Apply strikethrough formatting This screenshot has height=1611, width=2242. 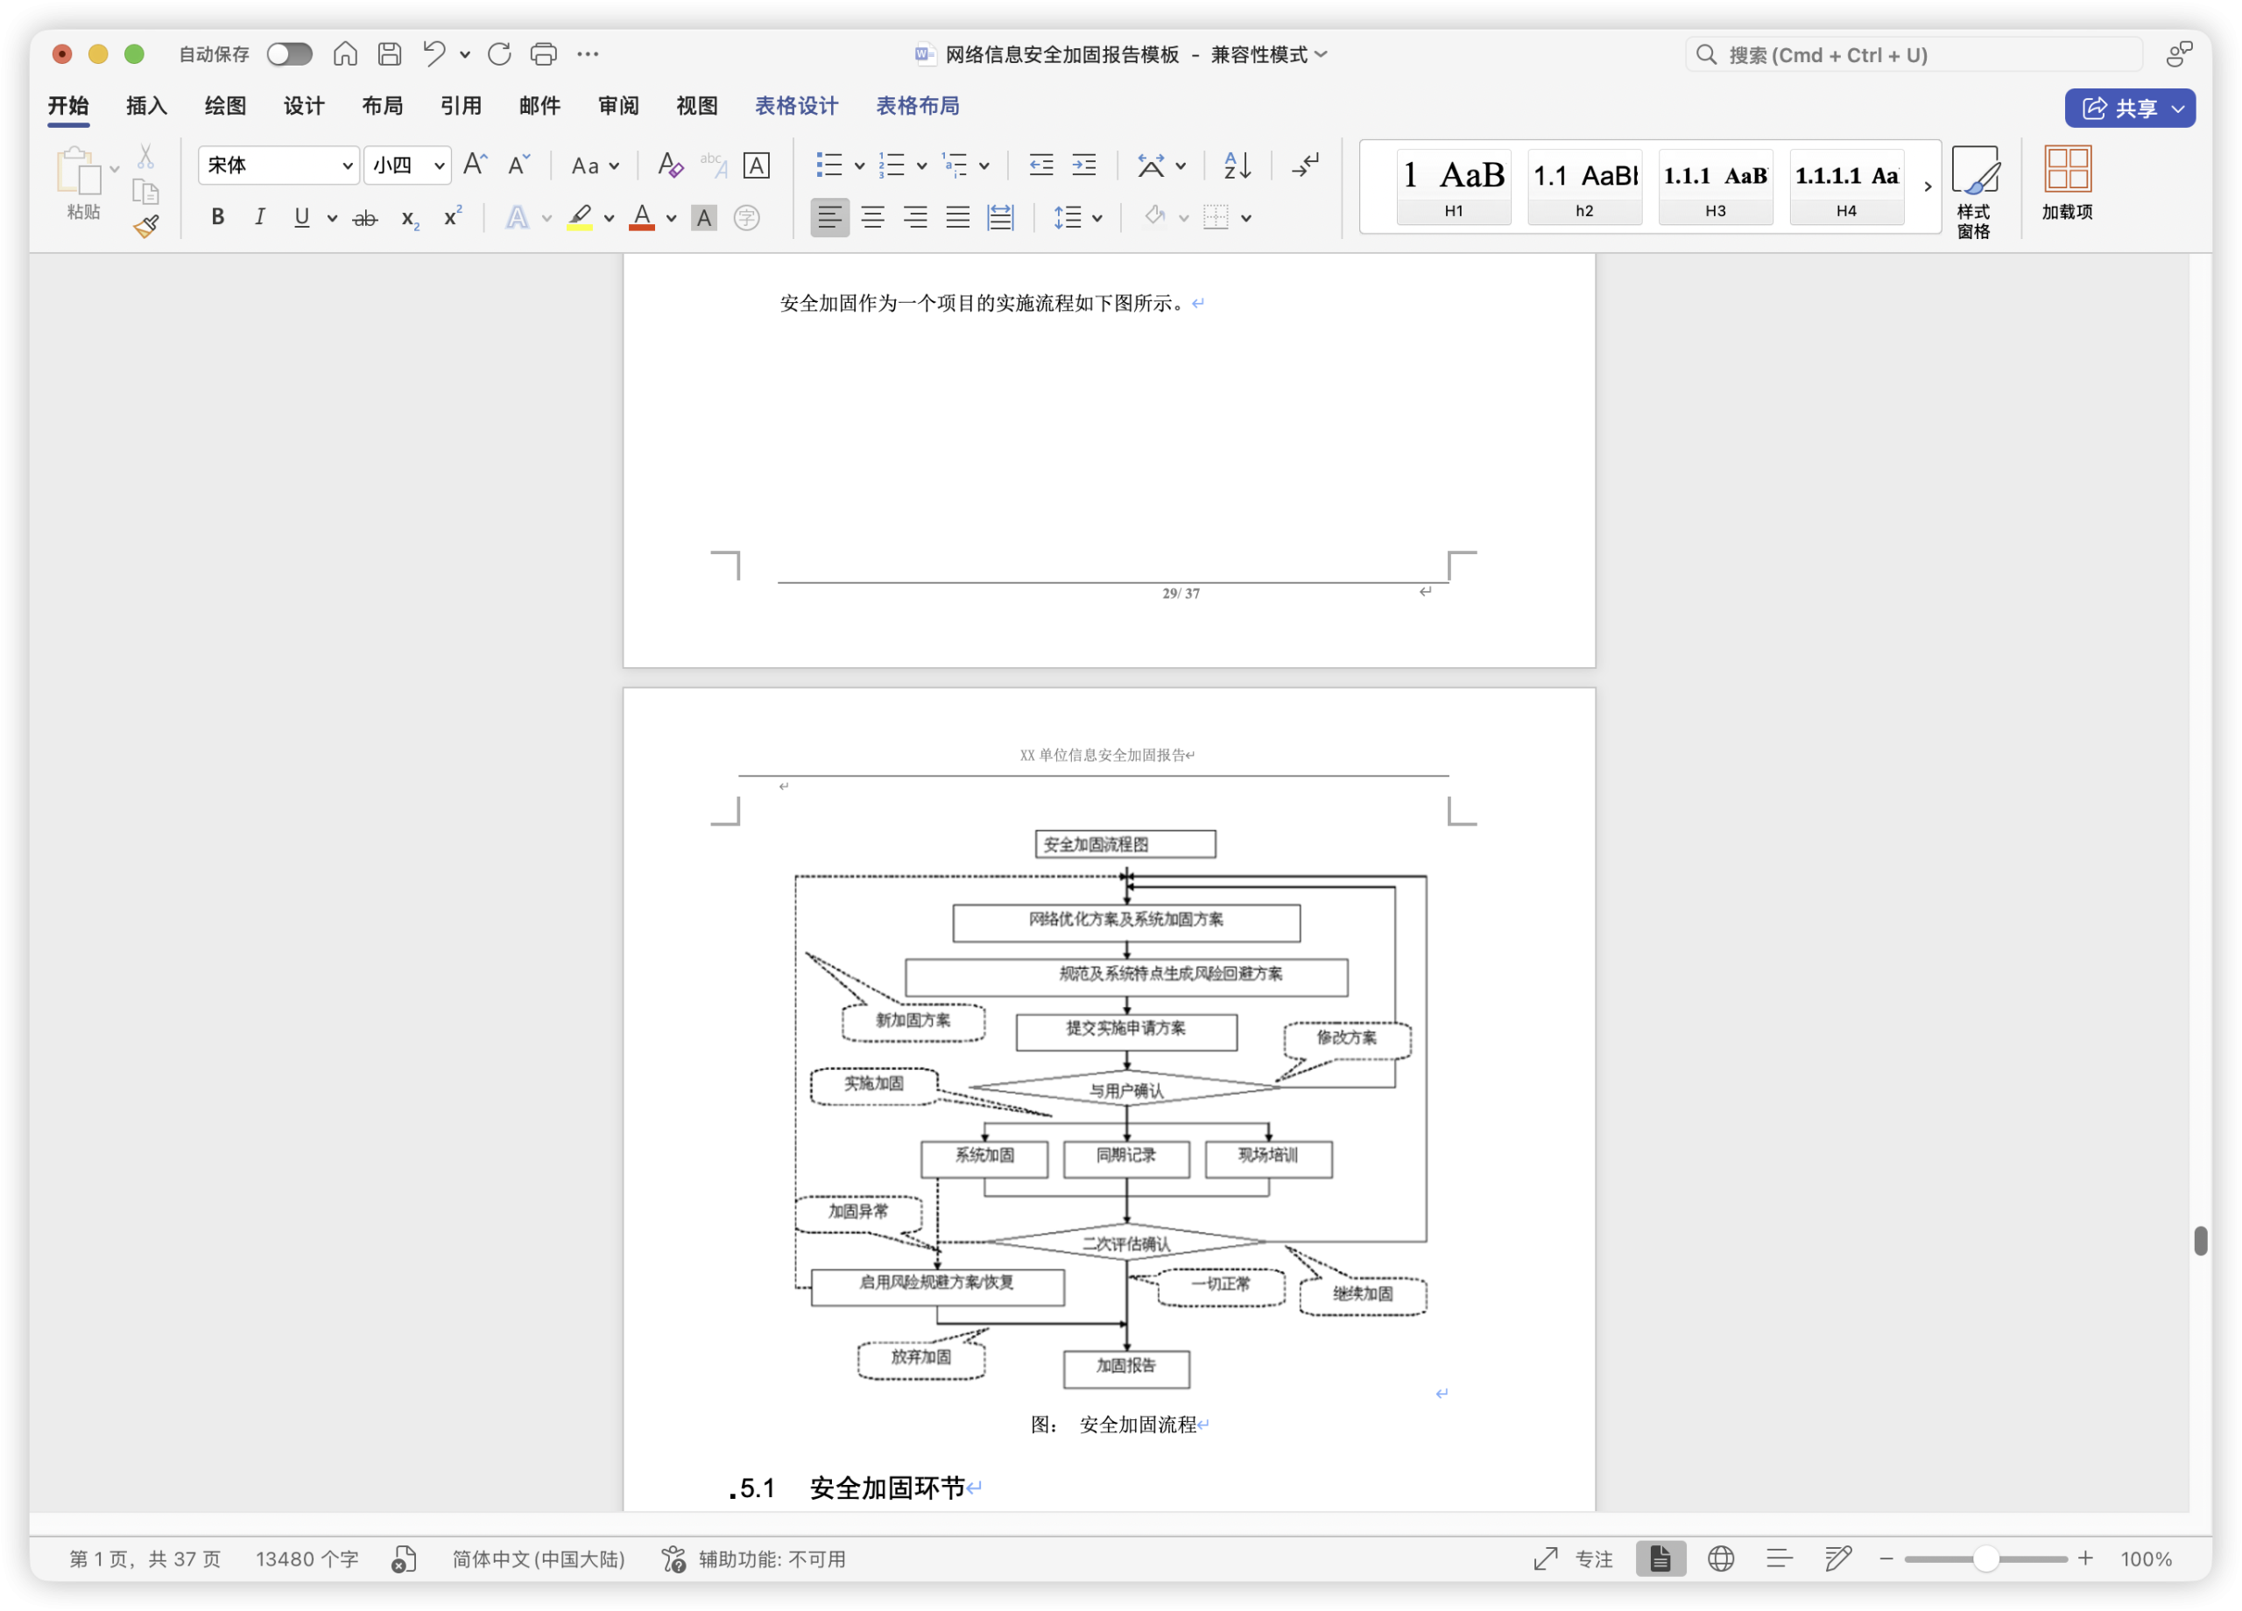tap(365, 218)
